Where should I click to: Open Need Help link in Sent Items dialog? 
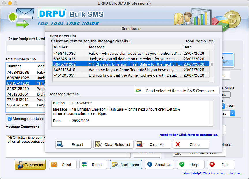[189, 135]
